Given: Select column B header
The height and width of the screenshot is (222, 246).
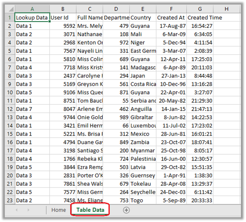Looking at the screenshot, I should click(x=63, y=9).
